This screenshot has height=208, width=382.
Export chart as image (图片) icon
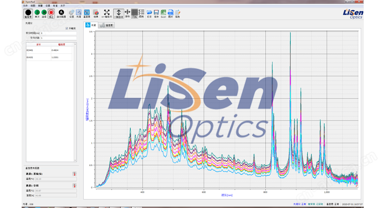(171, 14)
